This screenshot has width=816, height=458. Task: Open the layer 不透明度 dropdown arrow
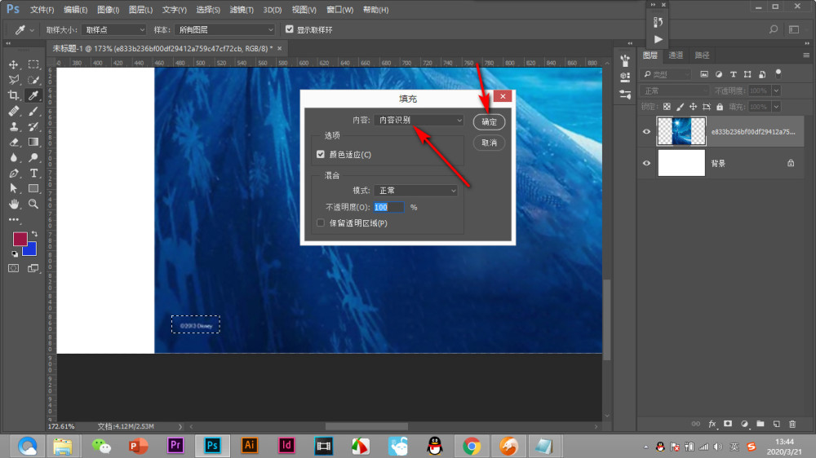coord(776,91)
